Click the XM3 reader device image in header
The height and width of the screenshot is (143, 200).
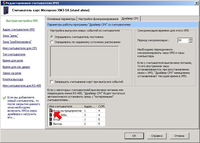point(5,11)
